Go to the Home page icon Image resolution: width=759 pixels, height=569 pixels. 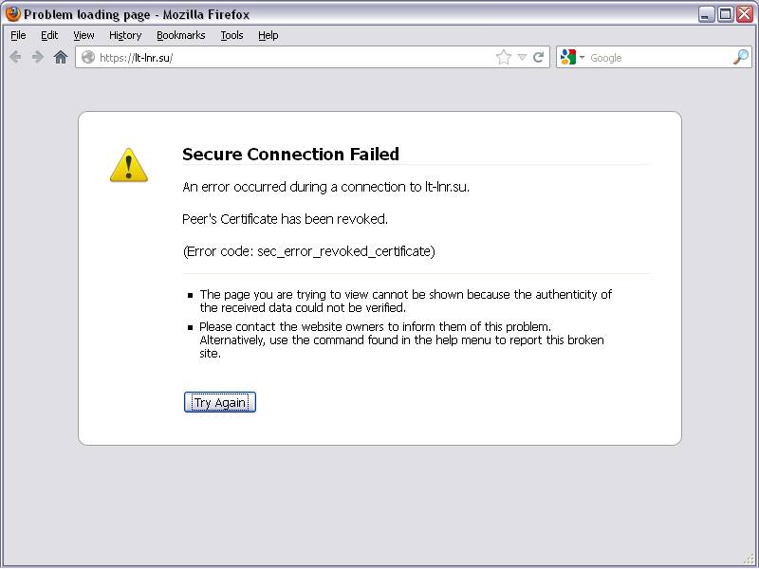click(x=61, y=57)
